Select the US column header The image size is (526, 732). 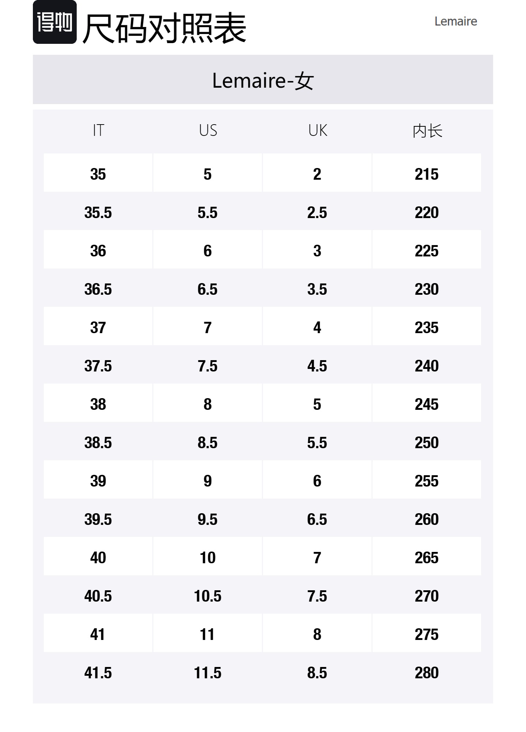coord(208,130)
